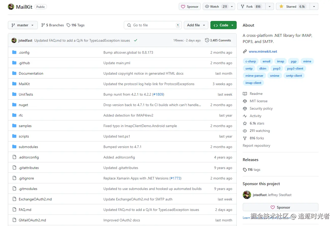The height and width of the screenshot is (226, 336).
Task: Click the Releases heading link
Action: 250,160
